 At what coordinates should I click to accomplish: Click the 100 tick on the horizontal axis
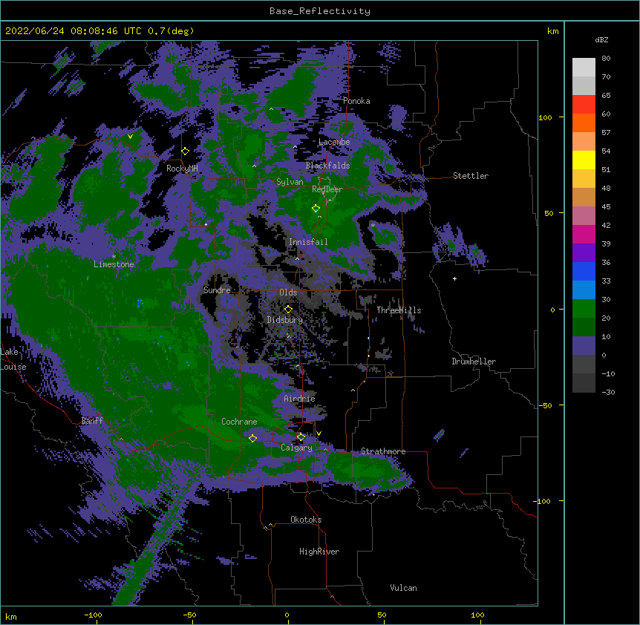477,615
